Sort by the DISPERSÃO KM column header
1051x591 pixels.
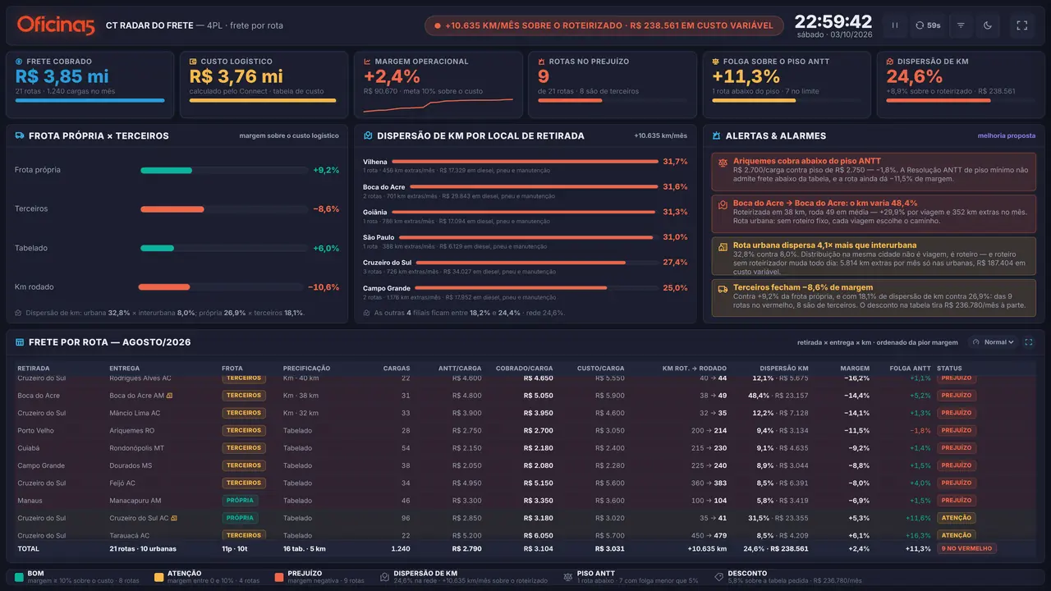(784, 369)
